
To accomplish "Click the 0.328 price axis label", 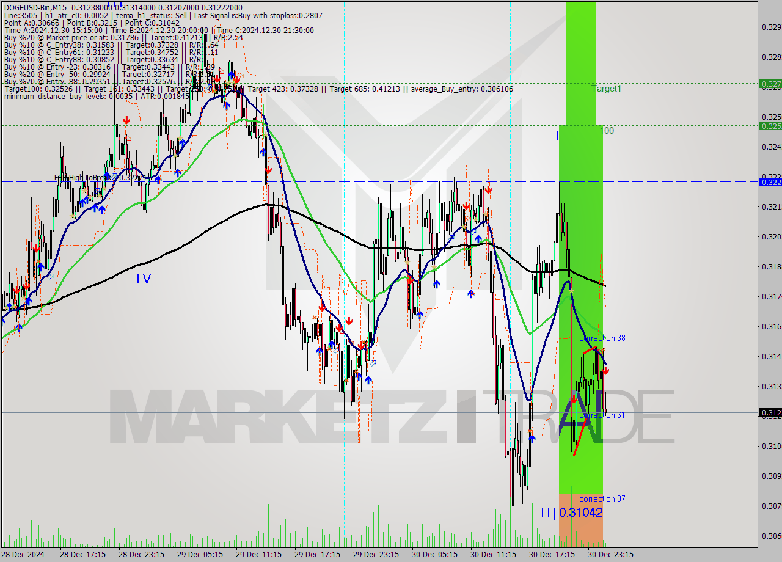I will [772, 57].
